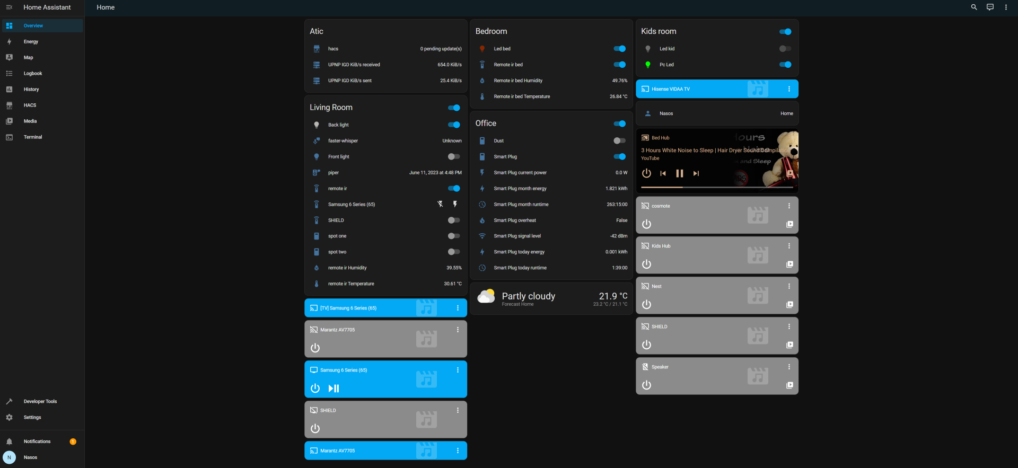Open the assist chat icon
This screenshot has height=468, width=1018.
click(x=990, y=7)
